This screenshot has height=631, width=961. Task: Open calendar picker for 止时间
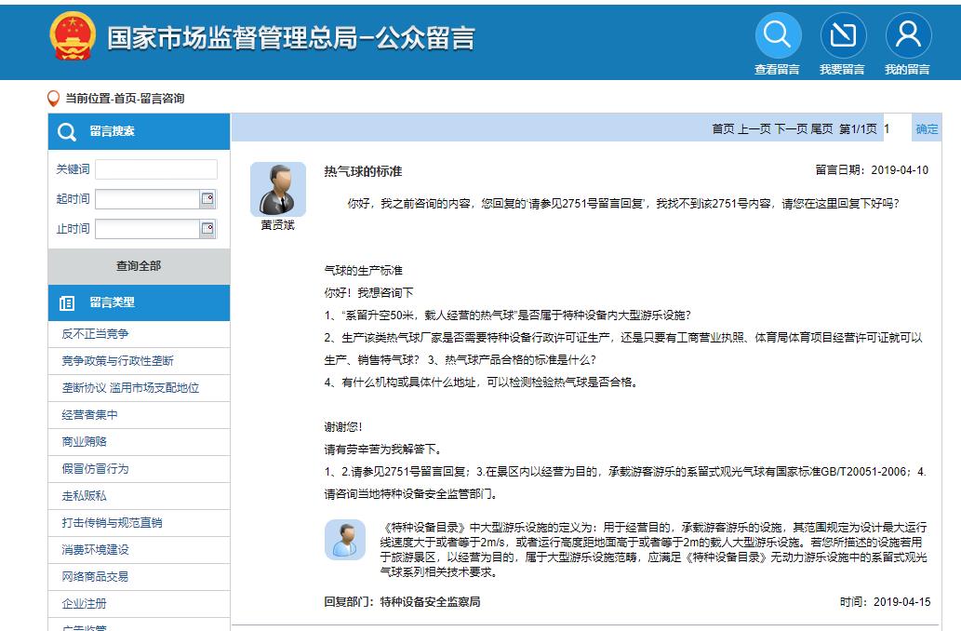tap(207, 229)
